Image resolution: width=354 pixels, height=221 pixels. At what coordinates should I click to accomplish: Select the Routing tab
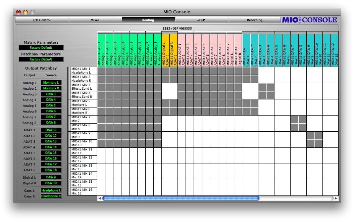pos(148,20)
